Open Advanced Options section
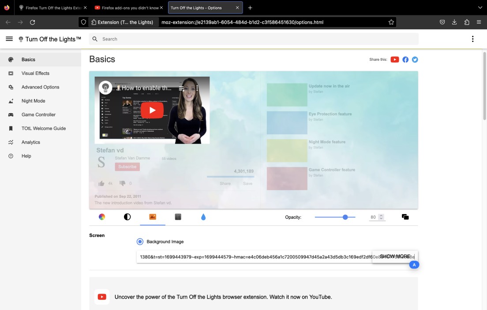Screen dimensions: 487x310 pyautogui.click(x=41, y=87)
